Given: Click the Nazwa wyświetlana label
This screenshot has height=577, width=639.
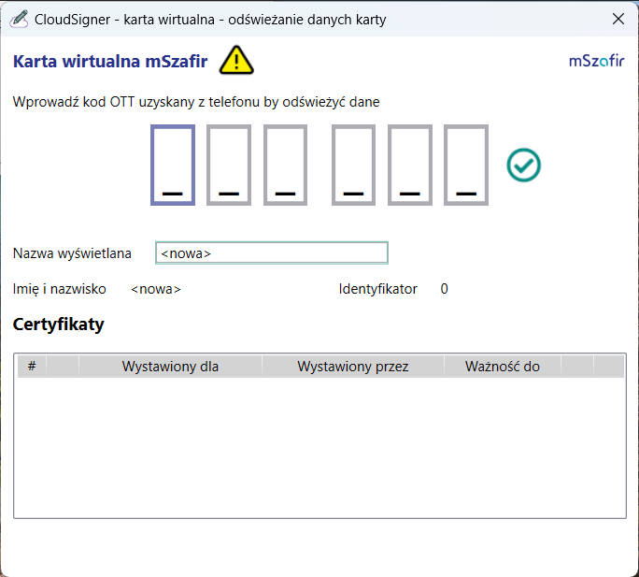Looking at the screenshot, I should tap(72, 253).
